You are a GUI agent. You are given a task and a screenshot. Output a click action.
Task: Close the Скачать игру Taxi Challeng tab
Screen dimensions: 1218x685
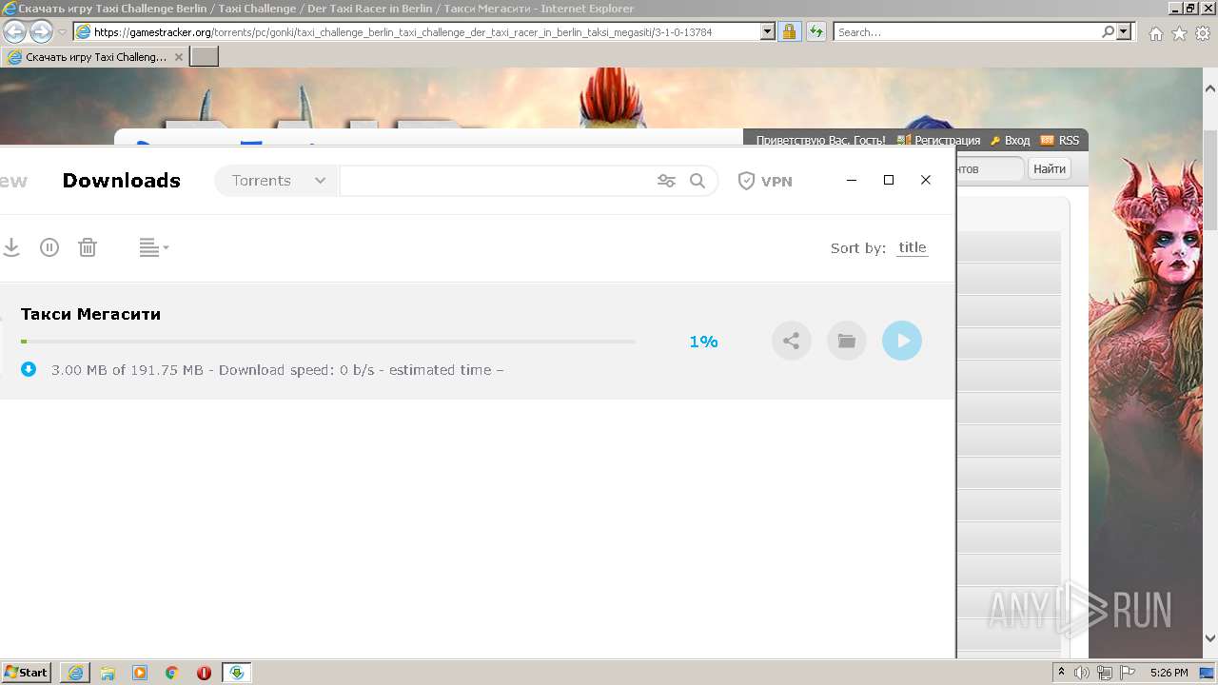pos(179,57)
